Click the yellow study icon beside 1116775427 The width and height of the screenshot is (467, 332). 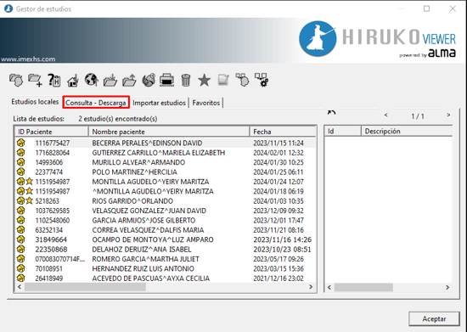[x=20, y=143]
